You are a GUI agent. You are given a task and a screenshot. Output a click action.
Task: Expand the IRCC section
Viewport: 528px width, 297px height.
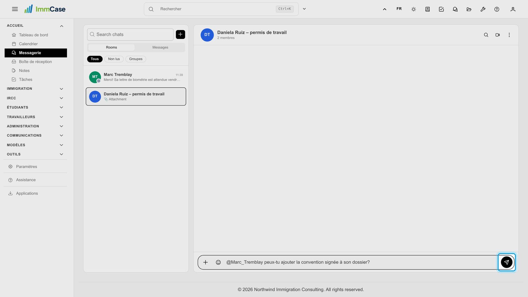35,98
